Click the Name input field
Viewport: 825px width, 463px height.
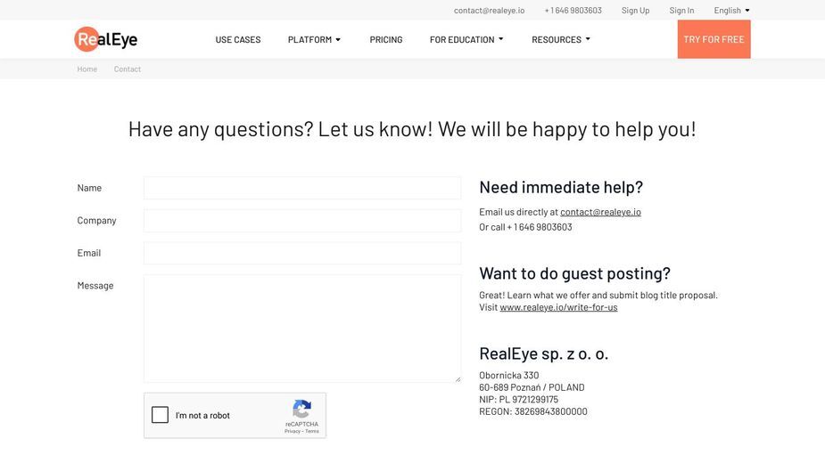pos(302,188)
